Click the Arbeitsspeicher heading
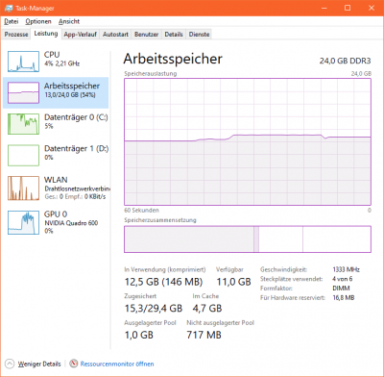This screenshot has height=377, width=384. click(173, 59)
